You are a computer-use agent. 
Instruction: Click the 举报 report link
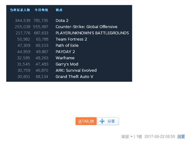tap(125, 137)
